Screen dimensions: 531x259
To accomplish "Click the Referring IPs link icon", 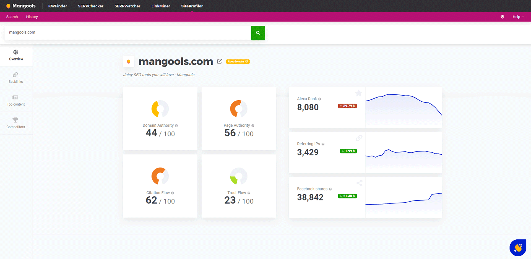I will [359, 138].
